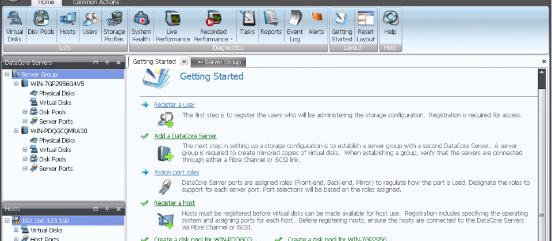Image resolution: width=552 pixels, height=241 pixels.
Task: Close the DataCore Servers panel
Action: (x=118, y=63)
